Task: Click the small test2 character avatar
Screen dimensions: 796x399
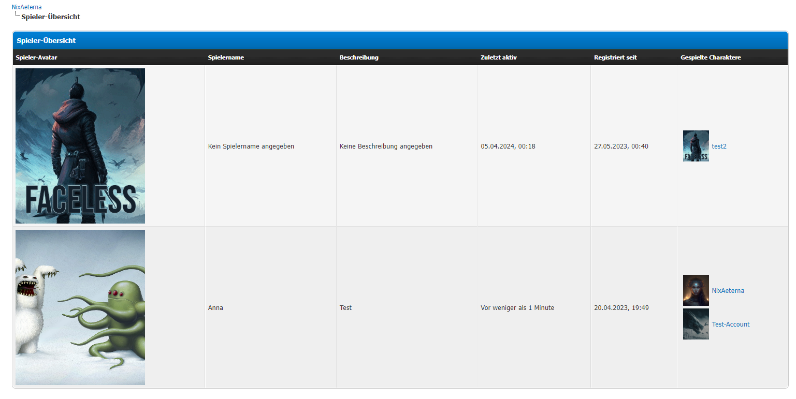Action: pyautogui.click(x=696, y=146)
